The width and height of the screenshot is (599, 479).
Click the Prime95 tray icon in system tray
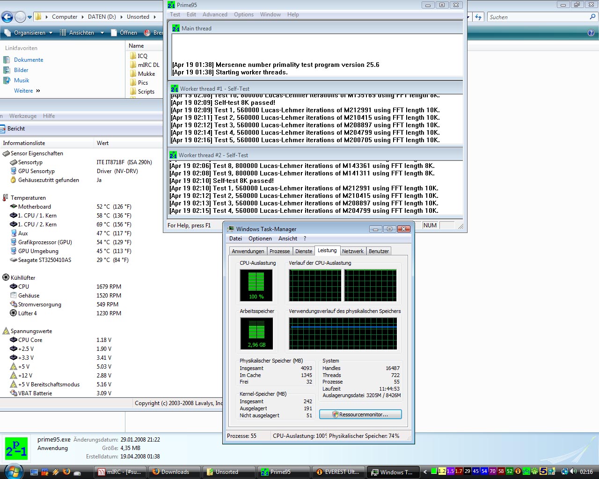tap(526, 472)
